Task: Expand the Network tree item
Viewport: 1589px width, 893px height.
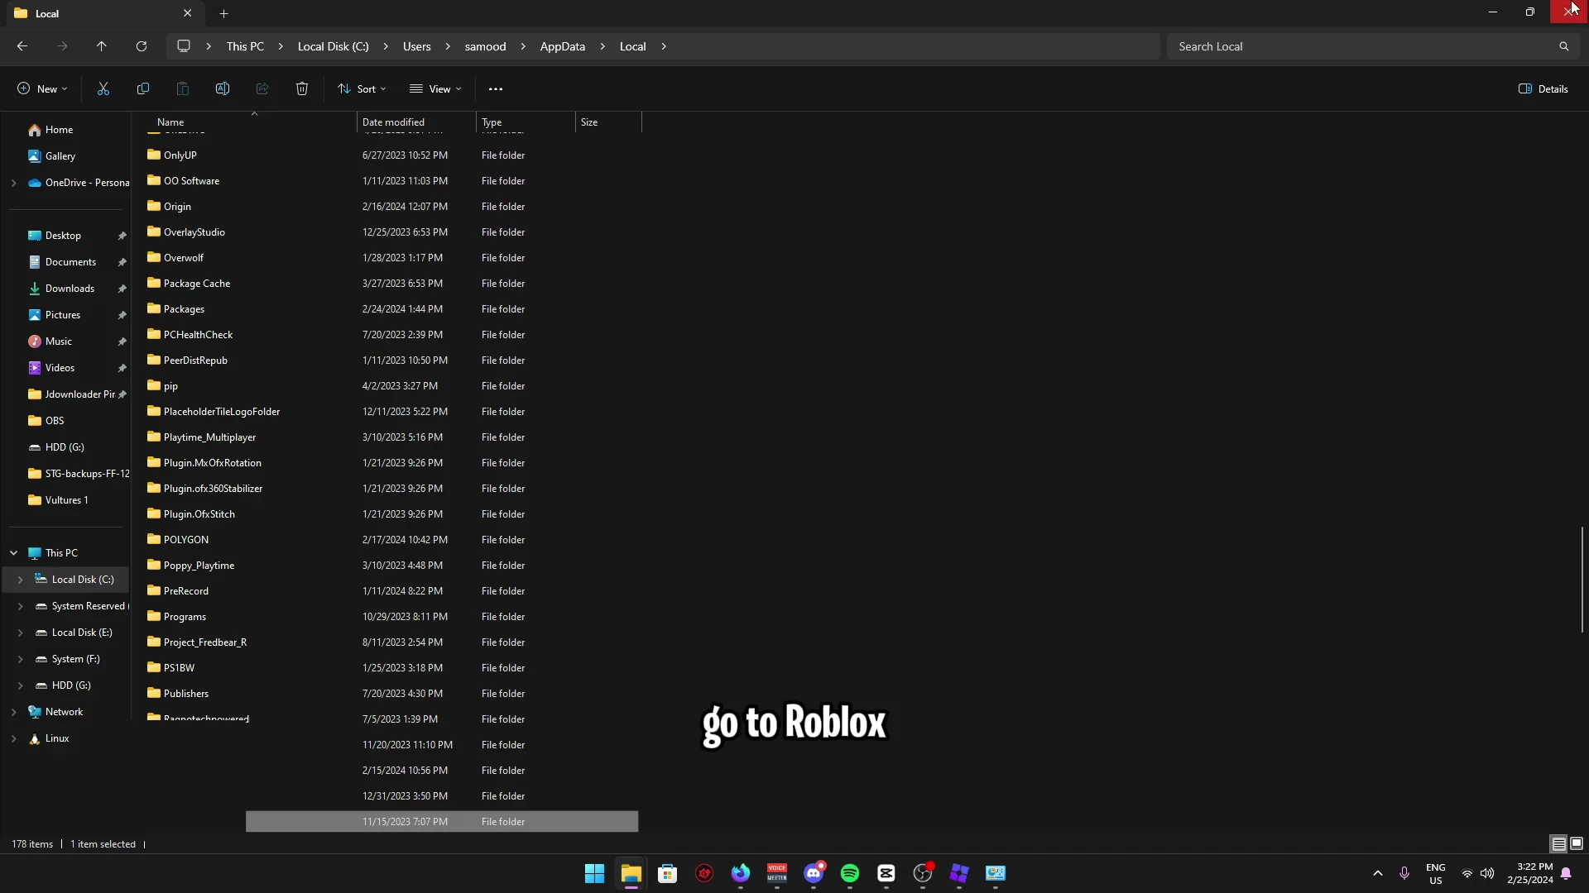Action: tap(14, 711)
